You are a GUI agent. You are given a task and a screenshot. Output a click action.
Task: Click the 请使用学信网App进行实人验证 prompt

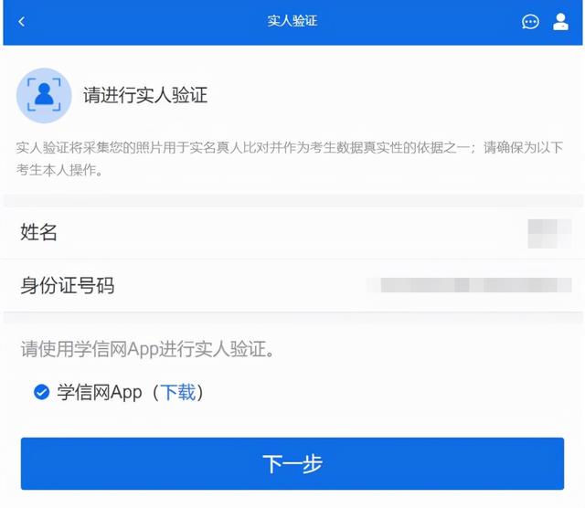[147, 349]
